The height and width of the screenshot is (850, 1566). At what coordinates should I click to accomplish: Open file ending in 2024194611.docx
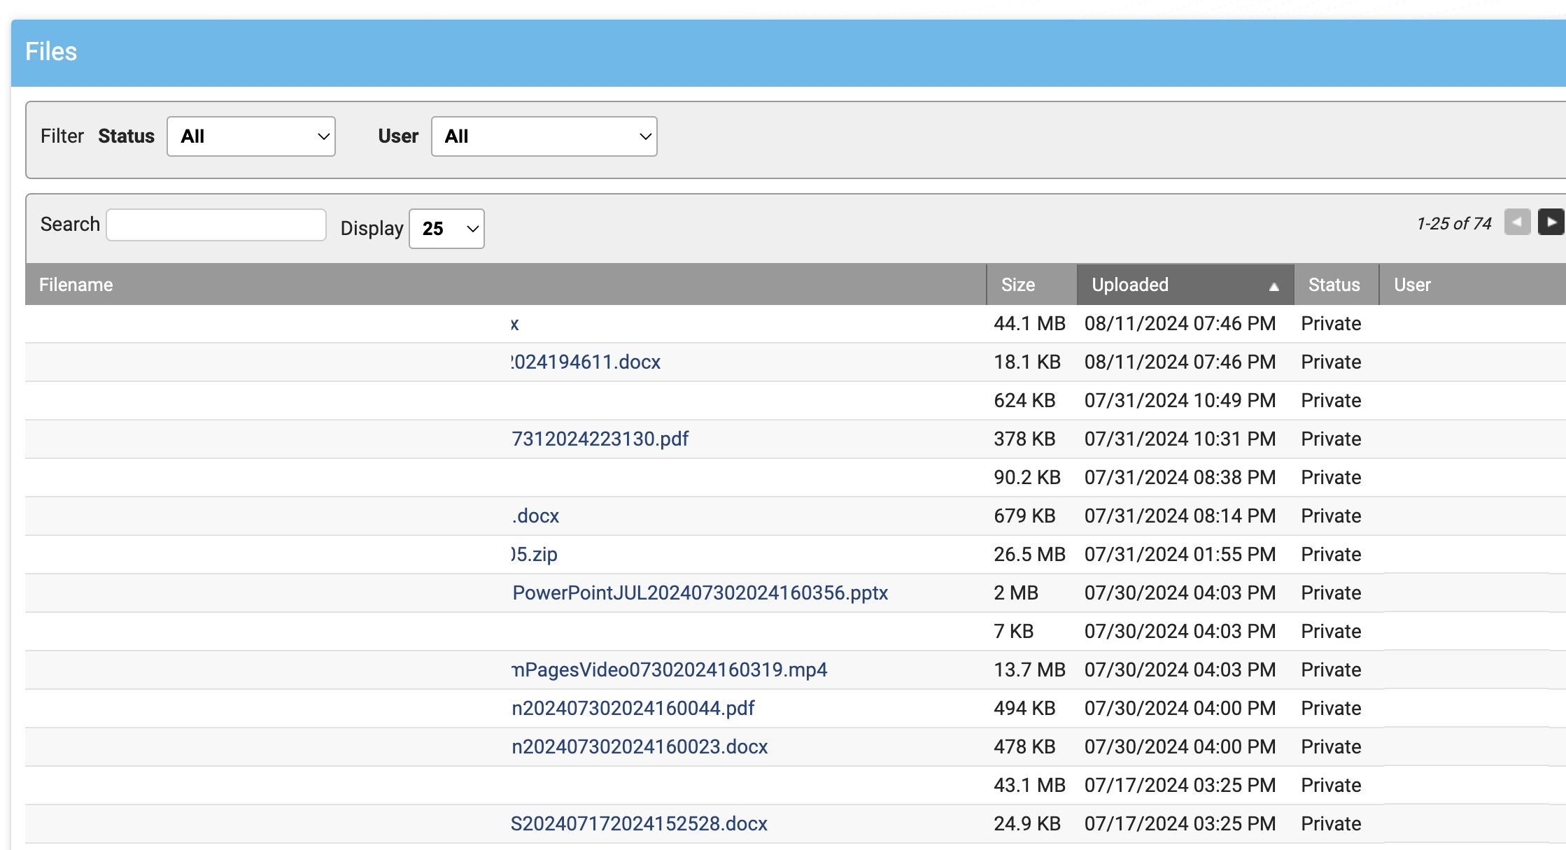(586, 362)
